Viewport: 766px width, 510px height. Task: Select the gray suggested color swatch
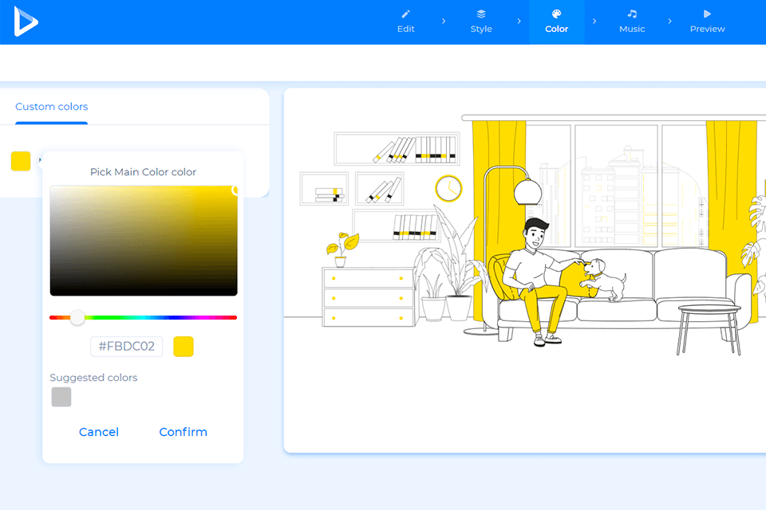[61, 397]
